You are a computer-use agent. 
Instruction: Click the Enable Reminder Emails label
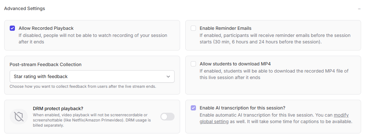pos(225,28)
